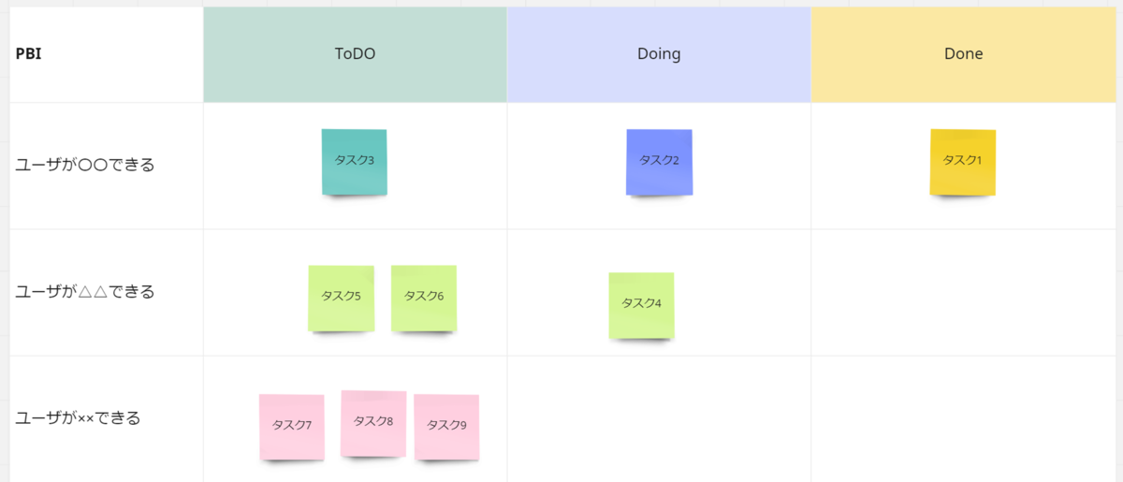This screenshot has width=1123, height=482.
Task: Select the タスク2 blue sticky note
Action: [659, 162]
